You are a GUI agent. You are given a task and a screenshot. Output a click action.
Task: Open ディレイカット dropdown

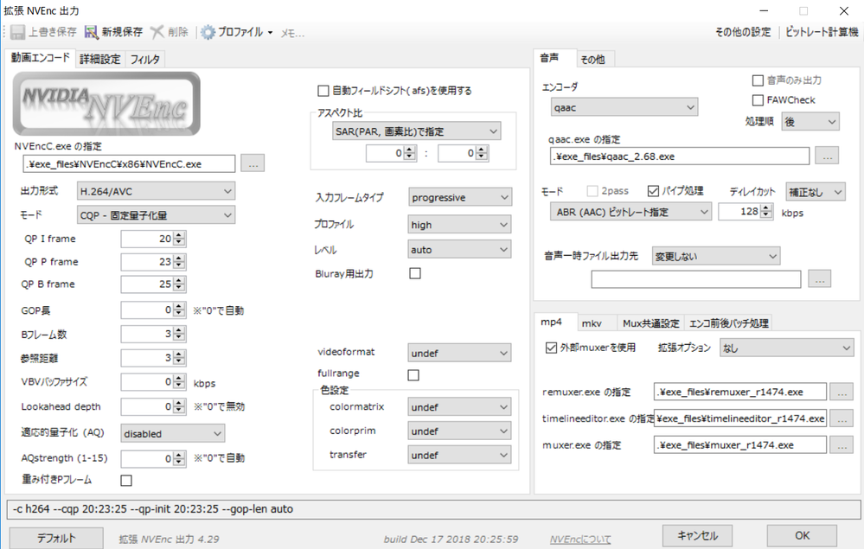(816, 192)
